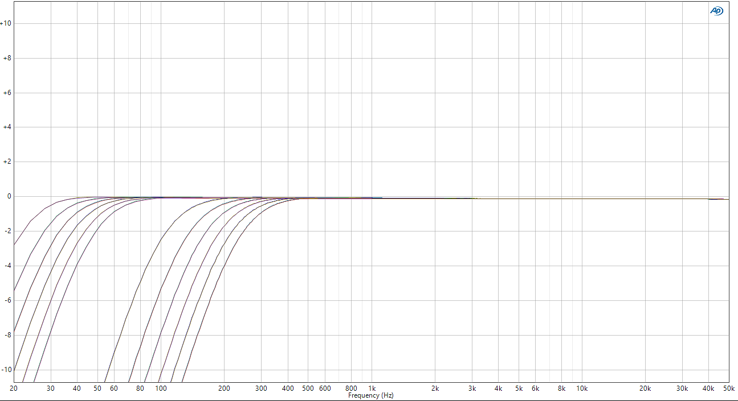Image resolution: width=738 pixels, height=401 pixels.
Task: Click the 1k frequency axis label
Action: point(372,388)
